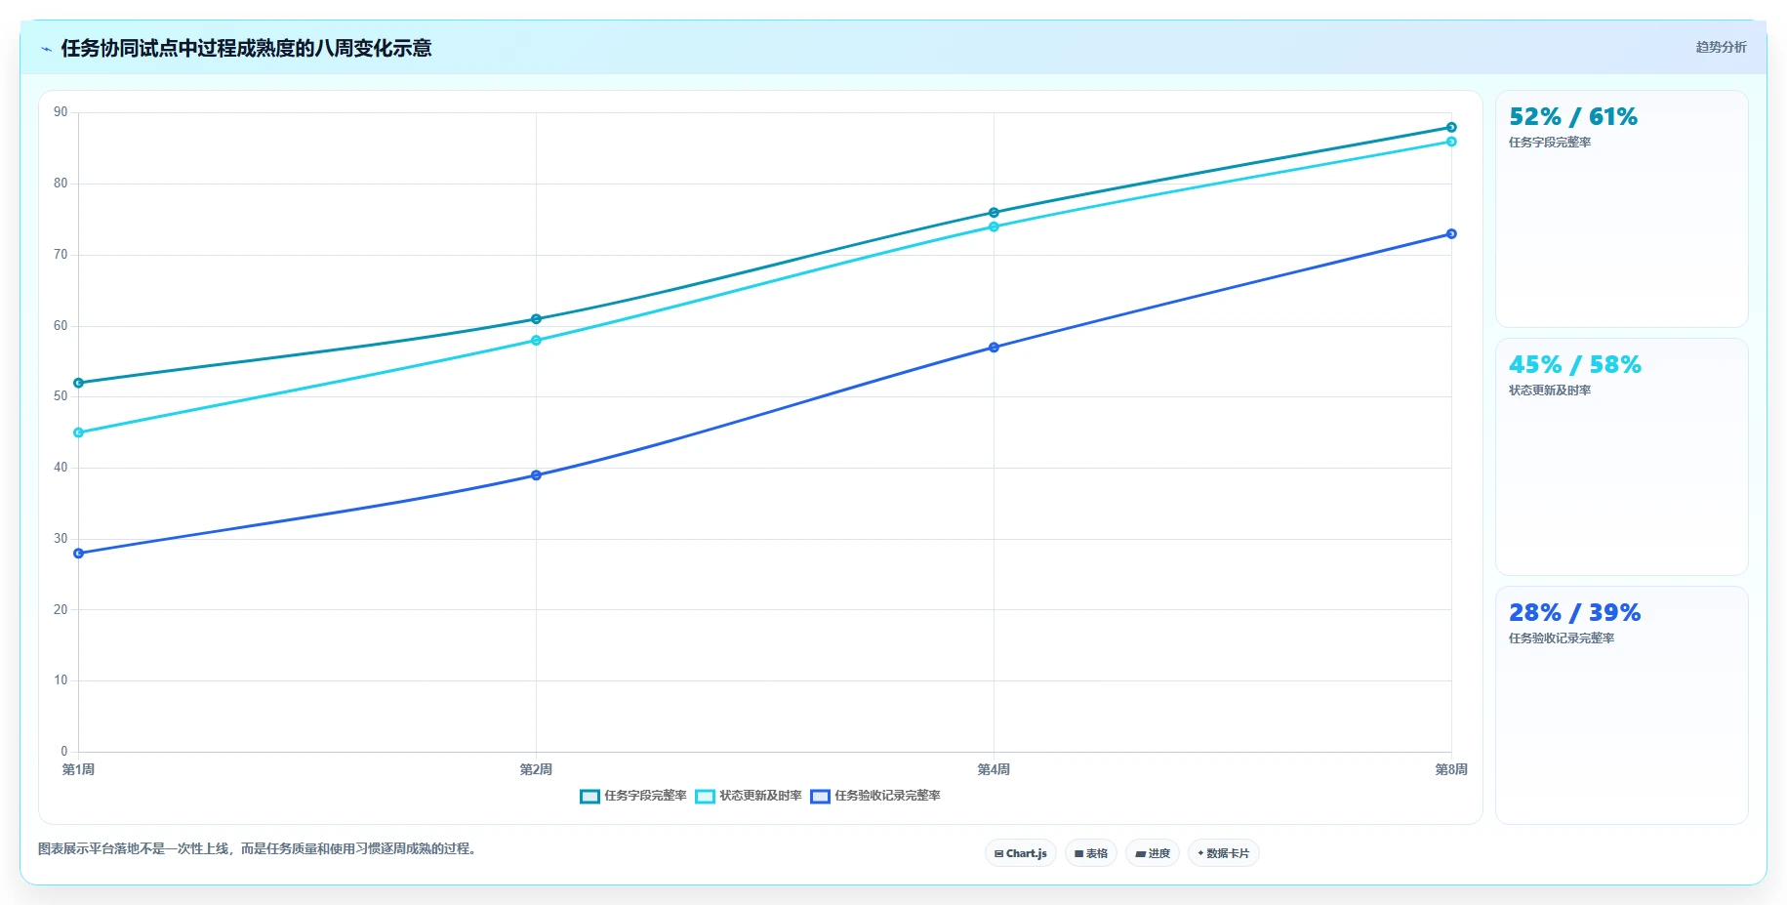Toggle the 状态更新及时率 legend swatch
The image size is (1787, 905).
pos(705,797)
